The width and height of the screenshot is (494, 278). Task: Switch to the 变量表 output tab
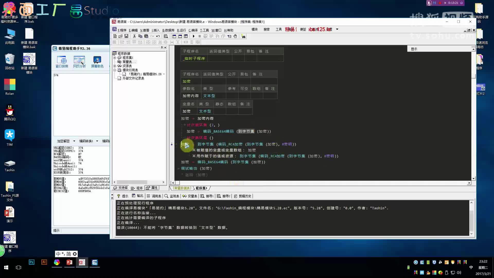190,196
